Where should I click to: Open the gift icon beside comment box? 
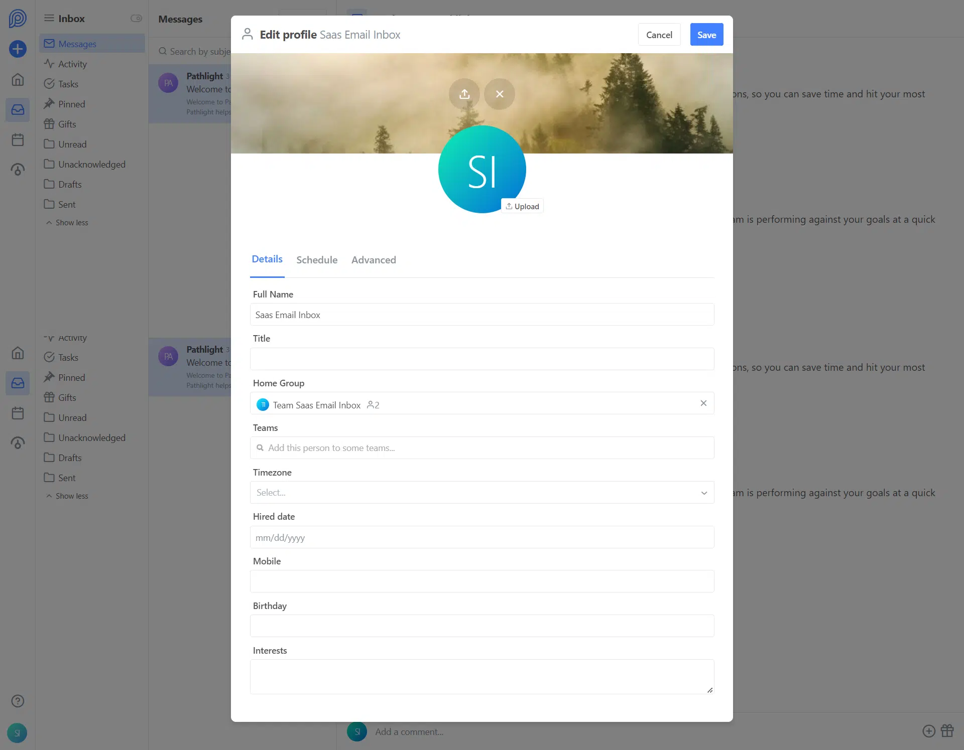[x=947, y=731]
